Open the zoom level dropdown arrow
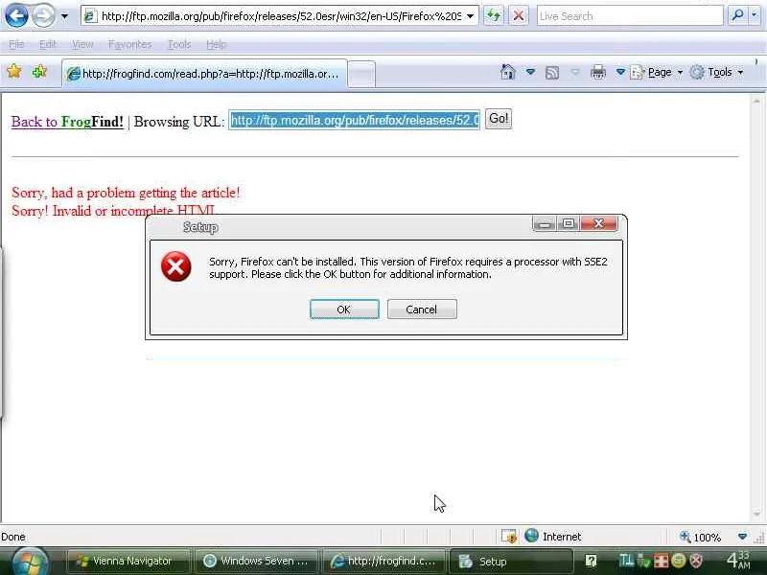The image size is (767, 575). point(742,537)
